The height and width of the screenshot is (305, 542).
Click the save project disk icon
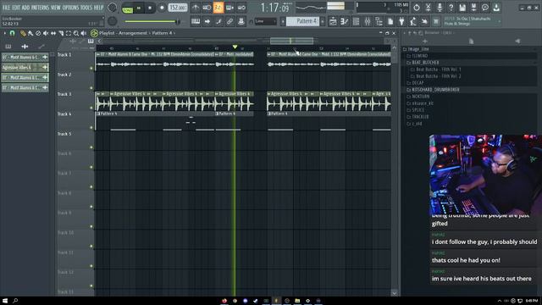pyautogui.click(x=462, y=8)
